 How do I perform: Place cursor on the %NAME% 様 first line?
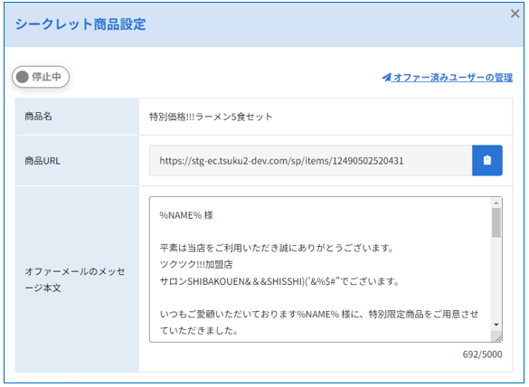click(186, 215)
